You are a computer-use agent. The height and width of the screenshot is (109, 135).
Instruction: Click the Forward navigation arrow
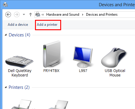(17, 15)
